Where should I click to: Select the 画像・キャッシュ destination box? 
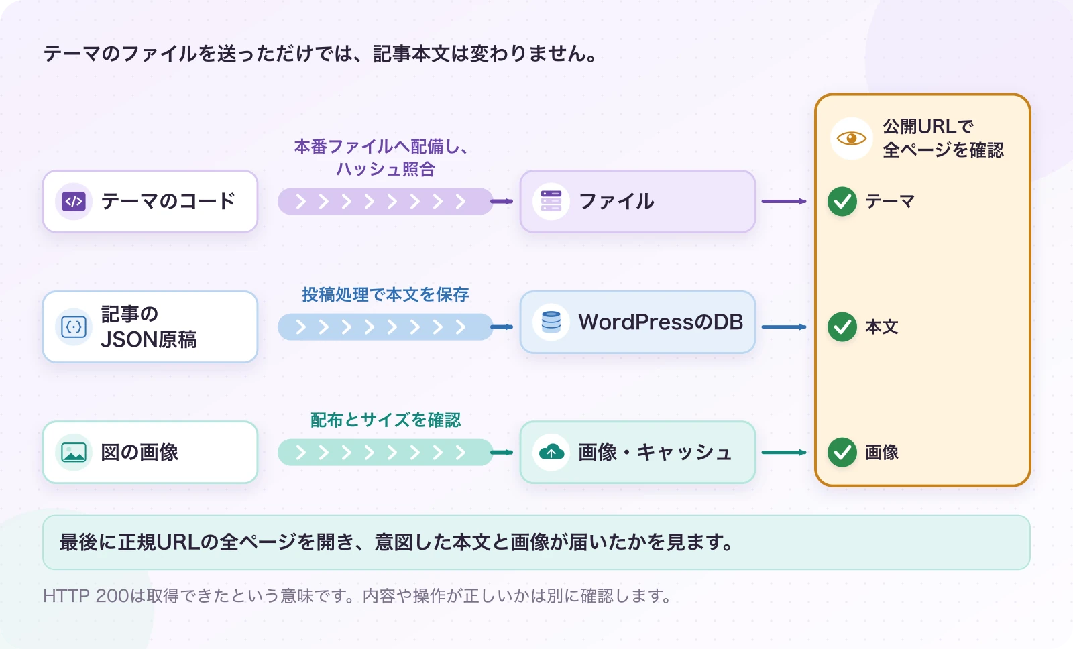638,453
